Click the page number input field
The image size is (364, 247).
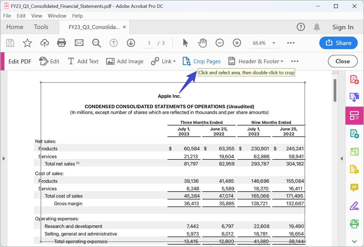point(149,43)
